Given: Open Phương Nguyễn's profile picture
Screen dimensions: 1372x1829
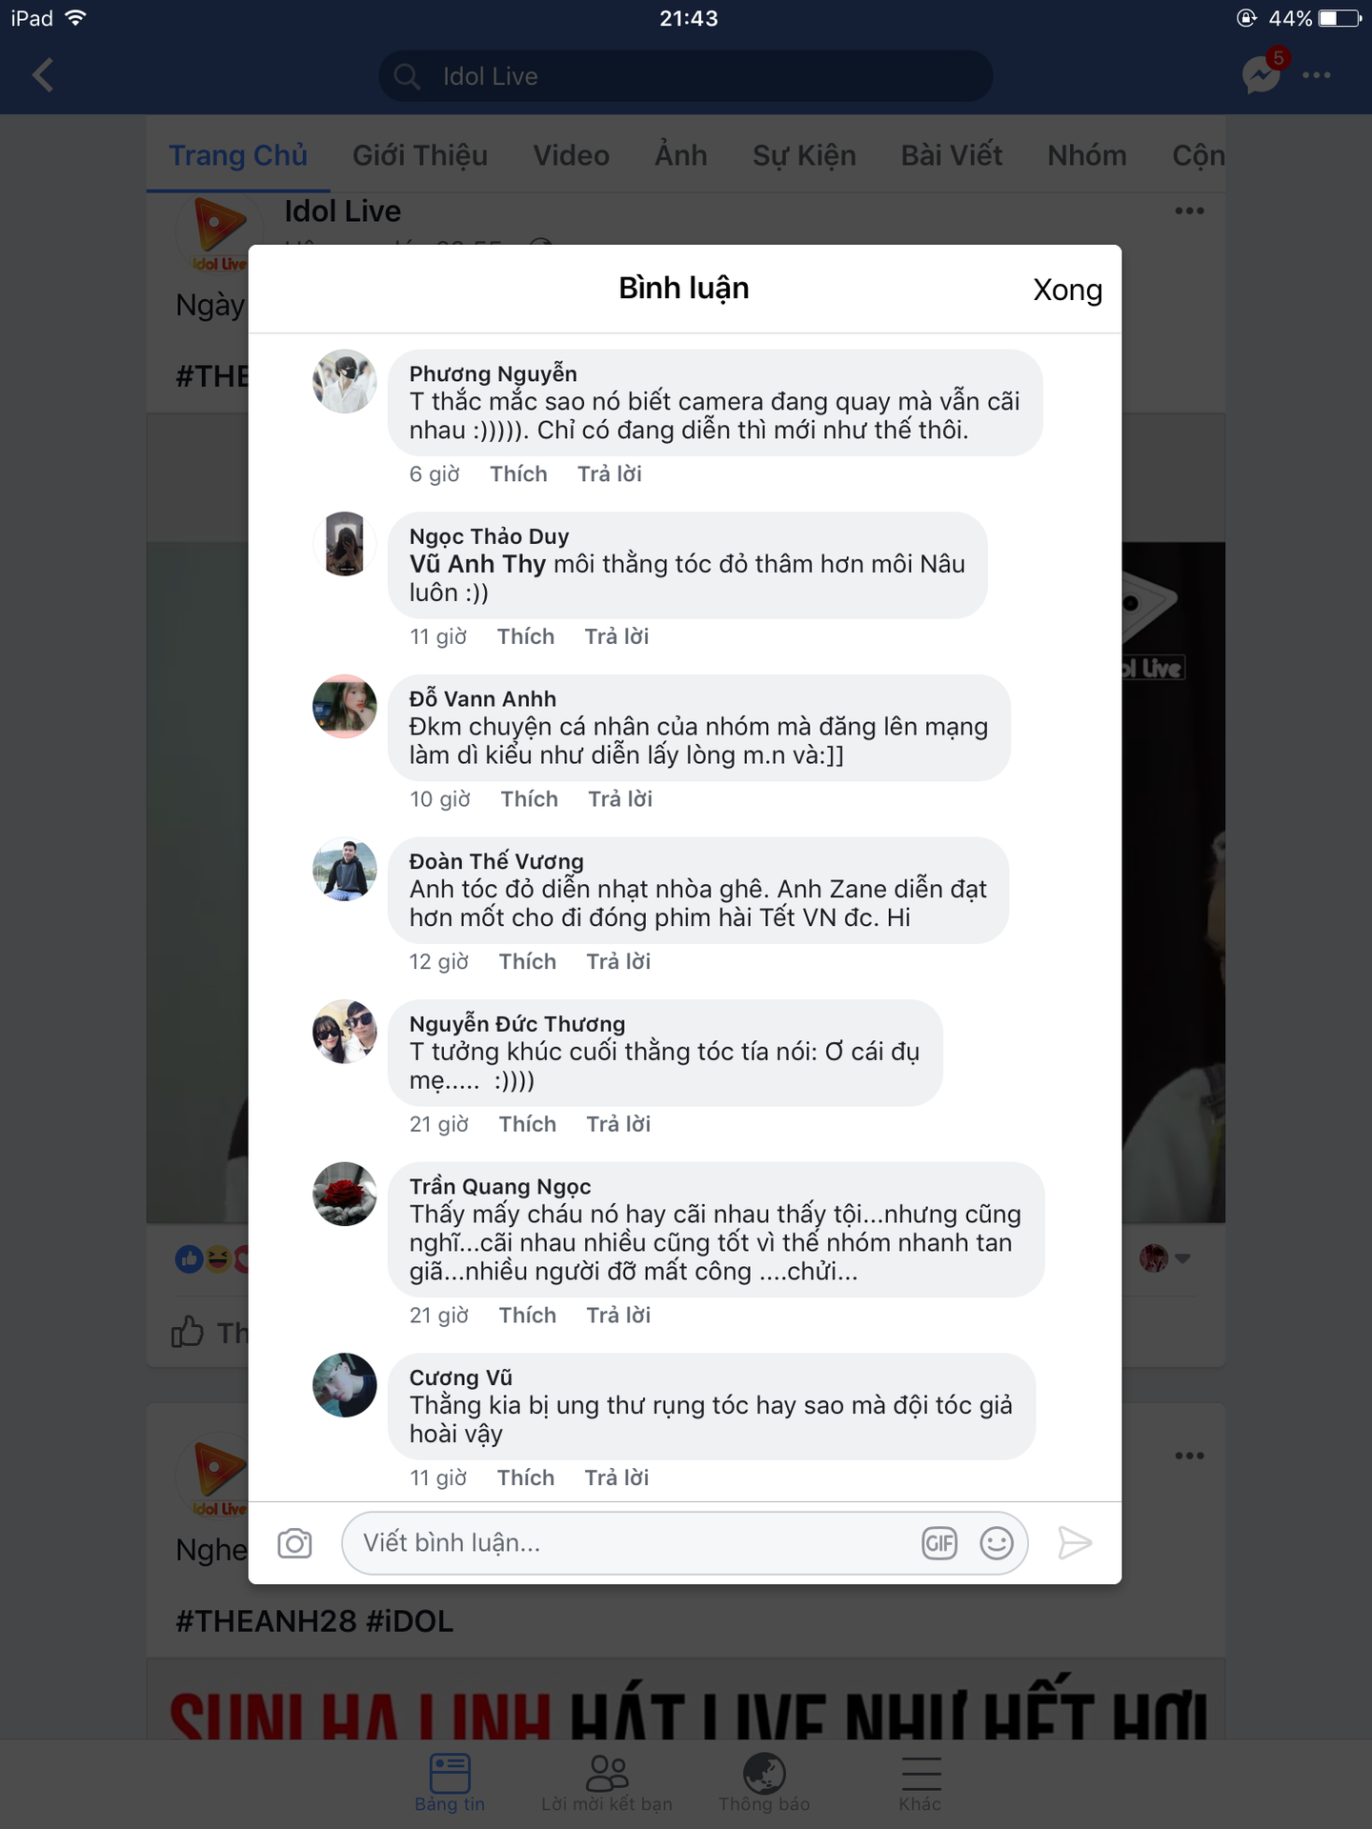Looking at the screenshot, I should (345, 381).
